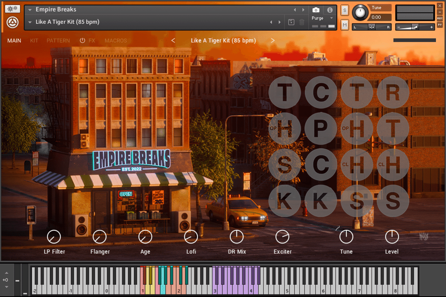The width and height of the screenshot is (446, 297).
Task: Open the MACROS tab
Action: click(116, 41)
